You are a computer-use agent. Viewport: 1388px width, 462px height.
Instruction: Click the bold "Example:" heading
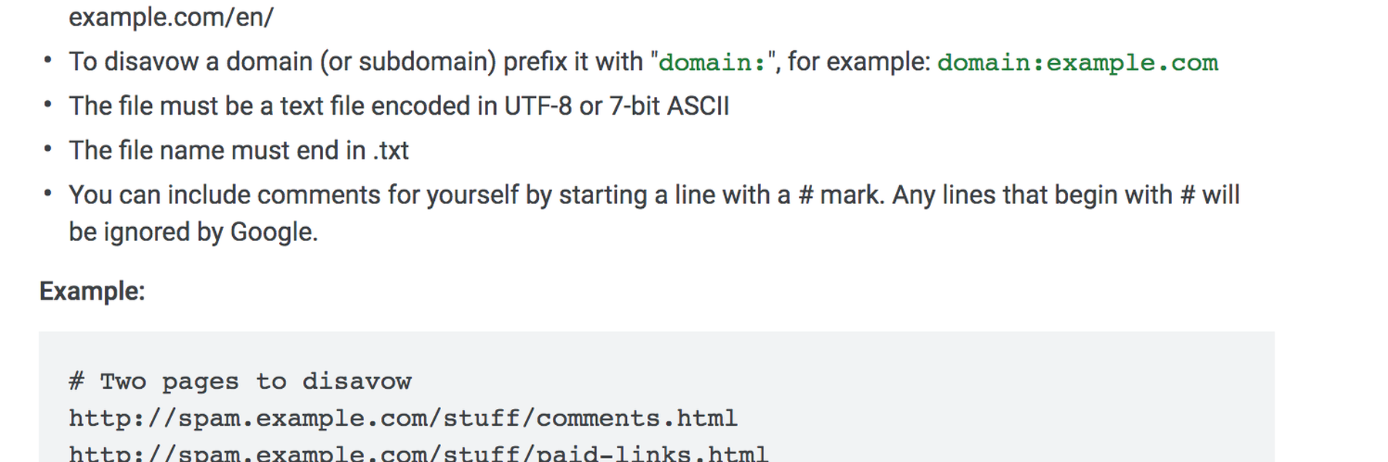(x=92, y=291)
